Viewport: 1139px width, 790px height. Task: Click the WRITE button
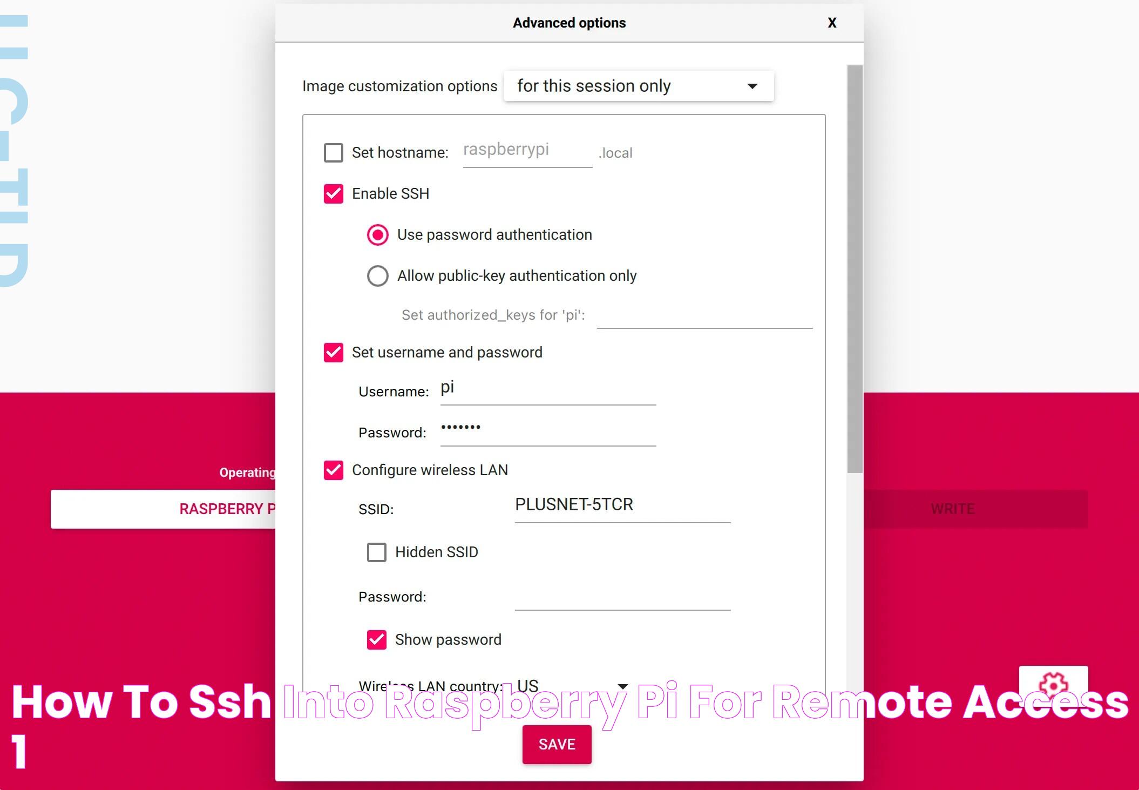952,509
